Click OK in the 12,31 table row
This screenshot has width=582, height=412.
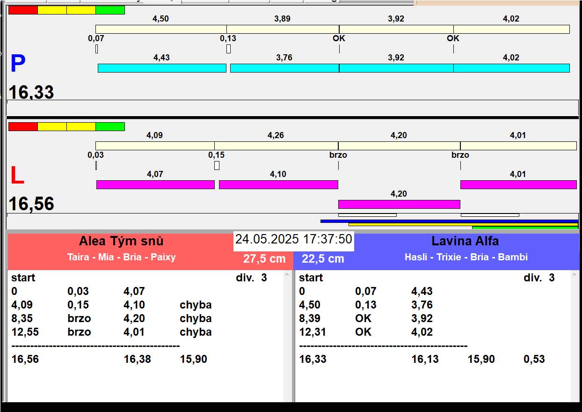(363, 332)
